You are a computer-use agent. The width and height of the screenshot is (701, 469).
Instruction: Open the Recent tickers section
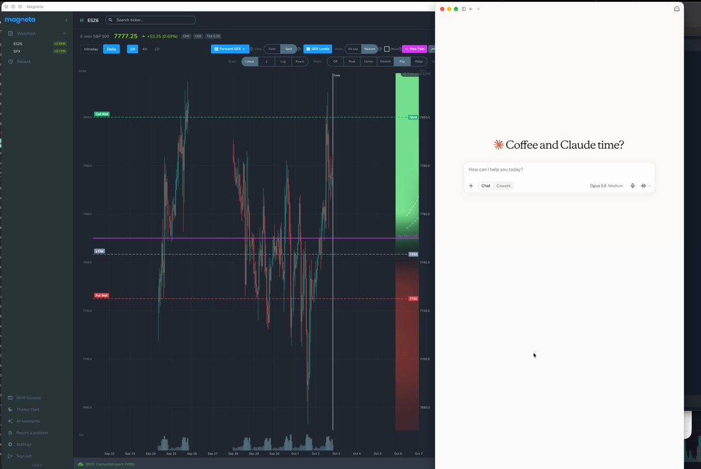point(19,62)
